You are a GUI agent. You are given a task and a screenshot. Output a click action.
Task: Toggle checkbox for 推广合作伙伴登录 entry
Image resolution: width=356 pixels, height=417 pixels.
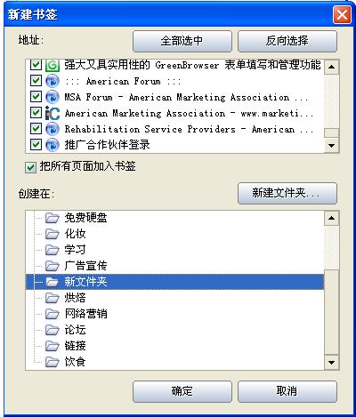coord(36,145)
